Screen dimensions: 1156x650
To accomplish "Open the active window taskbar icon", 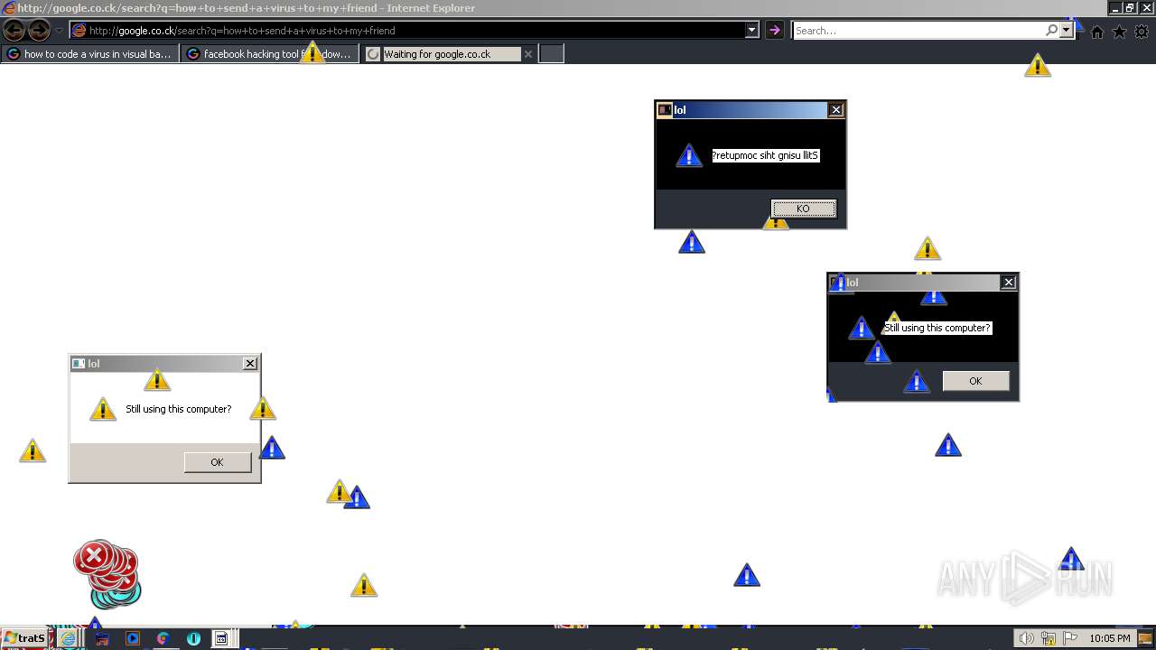I will point(221,638).
